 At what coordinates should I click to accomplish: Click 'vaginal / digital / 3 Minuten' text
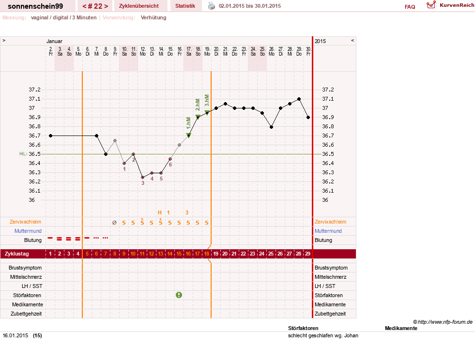click(x=63, y=17)
